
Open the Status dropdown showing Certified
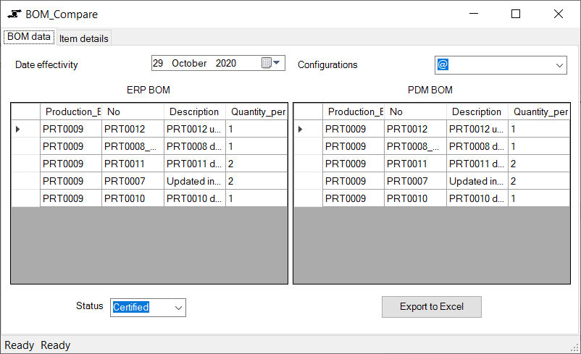pyautogui.click(x=178, y=308)
